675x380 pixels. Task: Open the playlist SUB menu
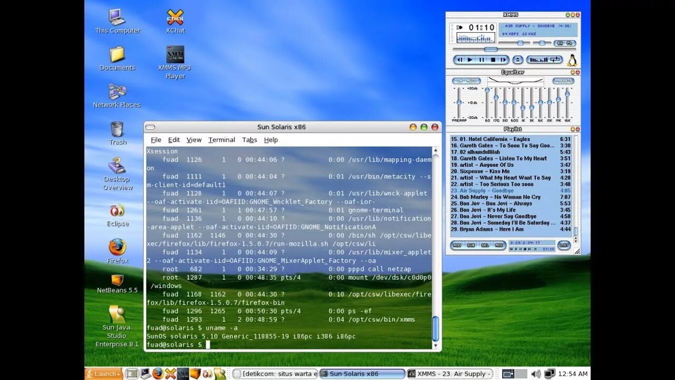click(x=471, y=245)
